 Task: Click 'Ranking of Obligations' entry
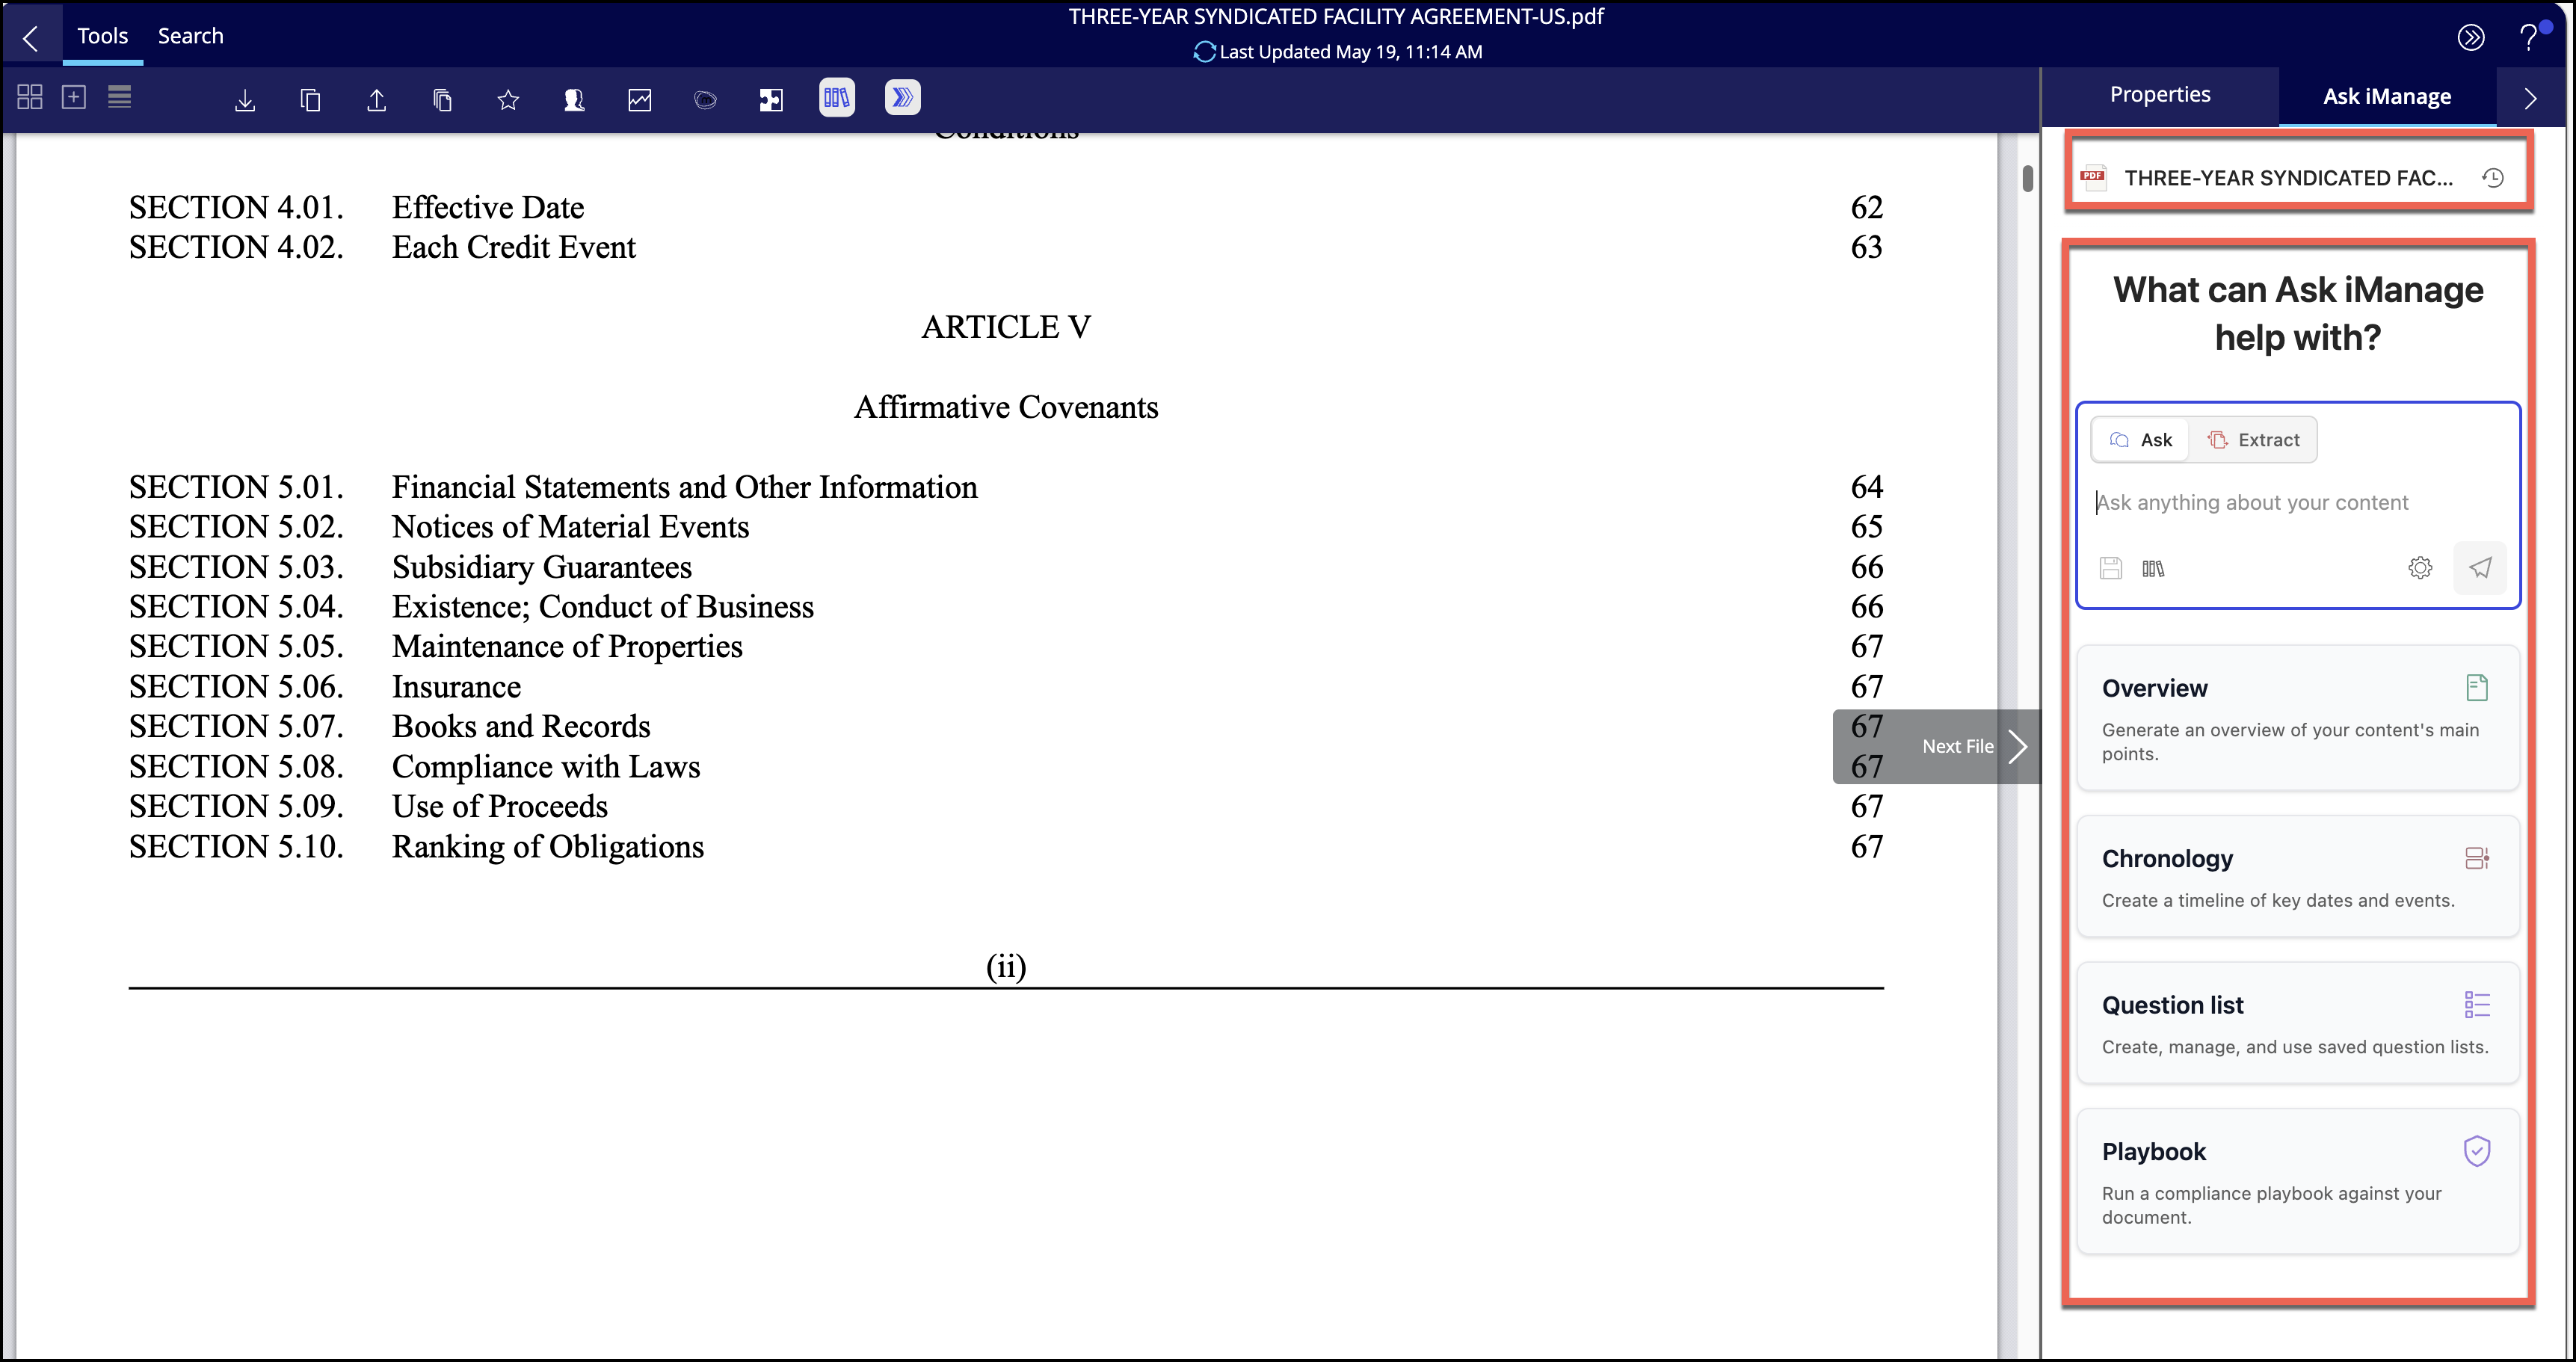coord(548,847)
